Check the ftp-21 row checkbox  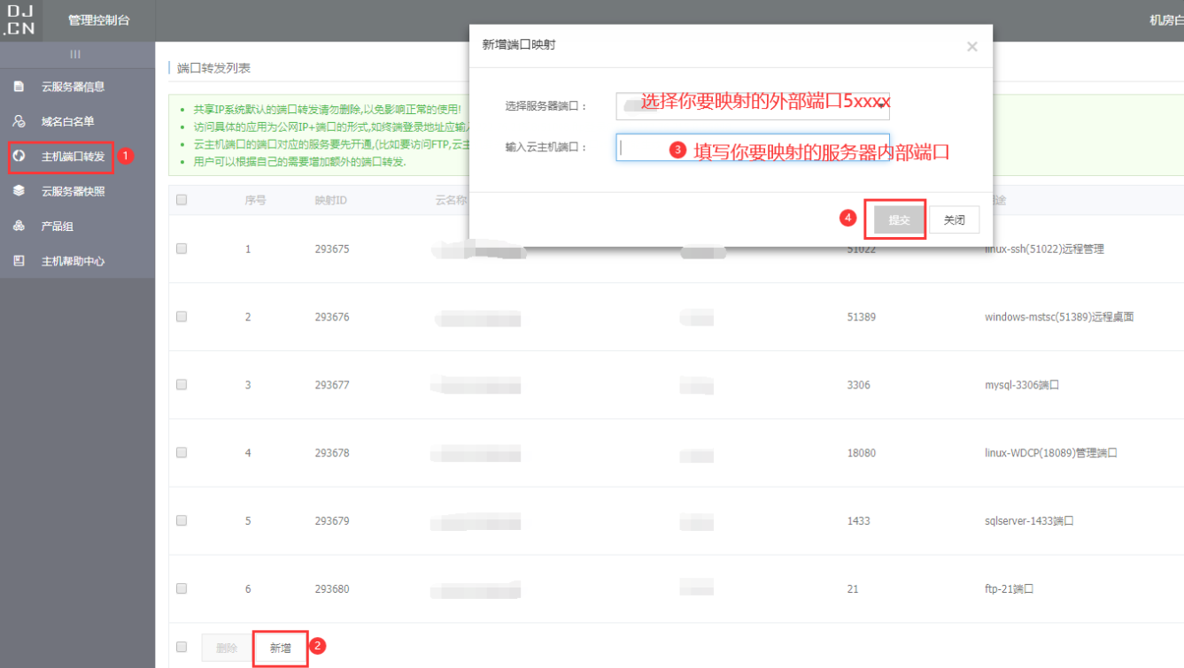(182, 588)
